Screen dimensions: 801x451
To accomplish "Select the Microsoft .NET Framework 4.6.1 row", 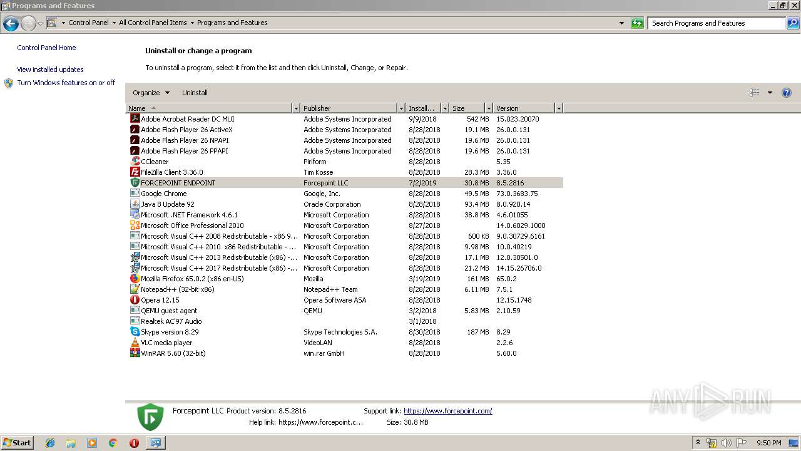I will click(344, 215).
